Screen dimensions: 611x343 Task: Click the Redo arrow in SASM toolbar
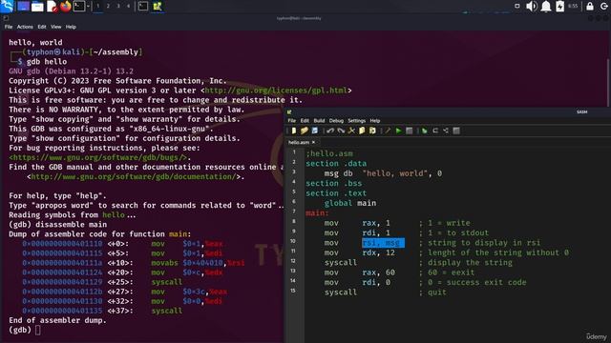[x=341, y=131]
